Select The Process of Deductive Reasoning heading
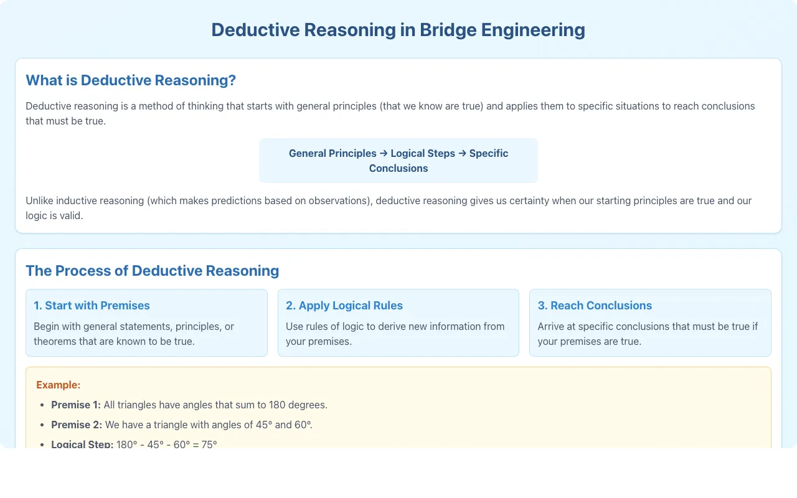Viewport: 797px width, 498px height. (152, 271)
